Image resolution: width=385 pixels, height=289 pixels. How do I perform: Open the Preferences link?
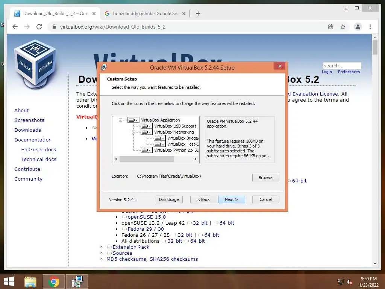pos(349,72)
